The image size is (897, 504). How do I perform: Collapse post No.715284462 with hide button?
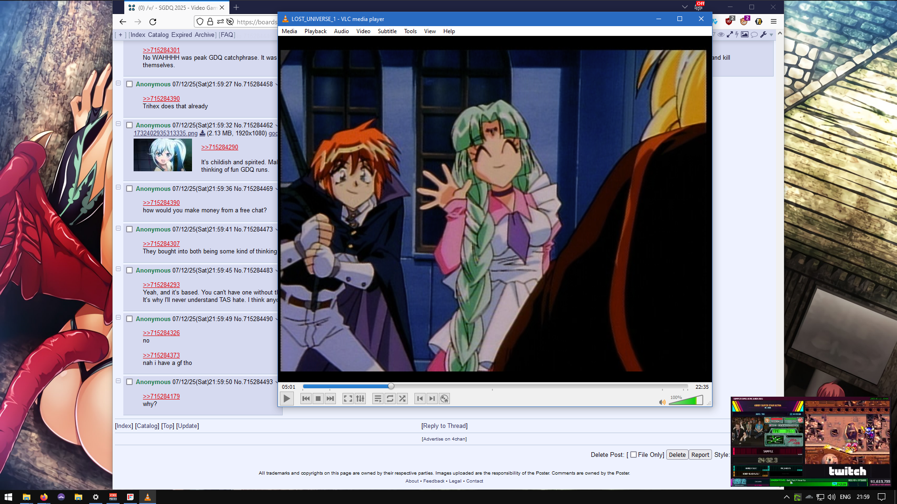tap(118, 124)
